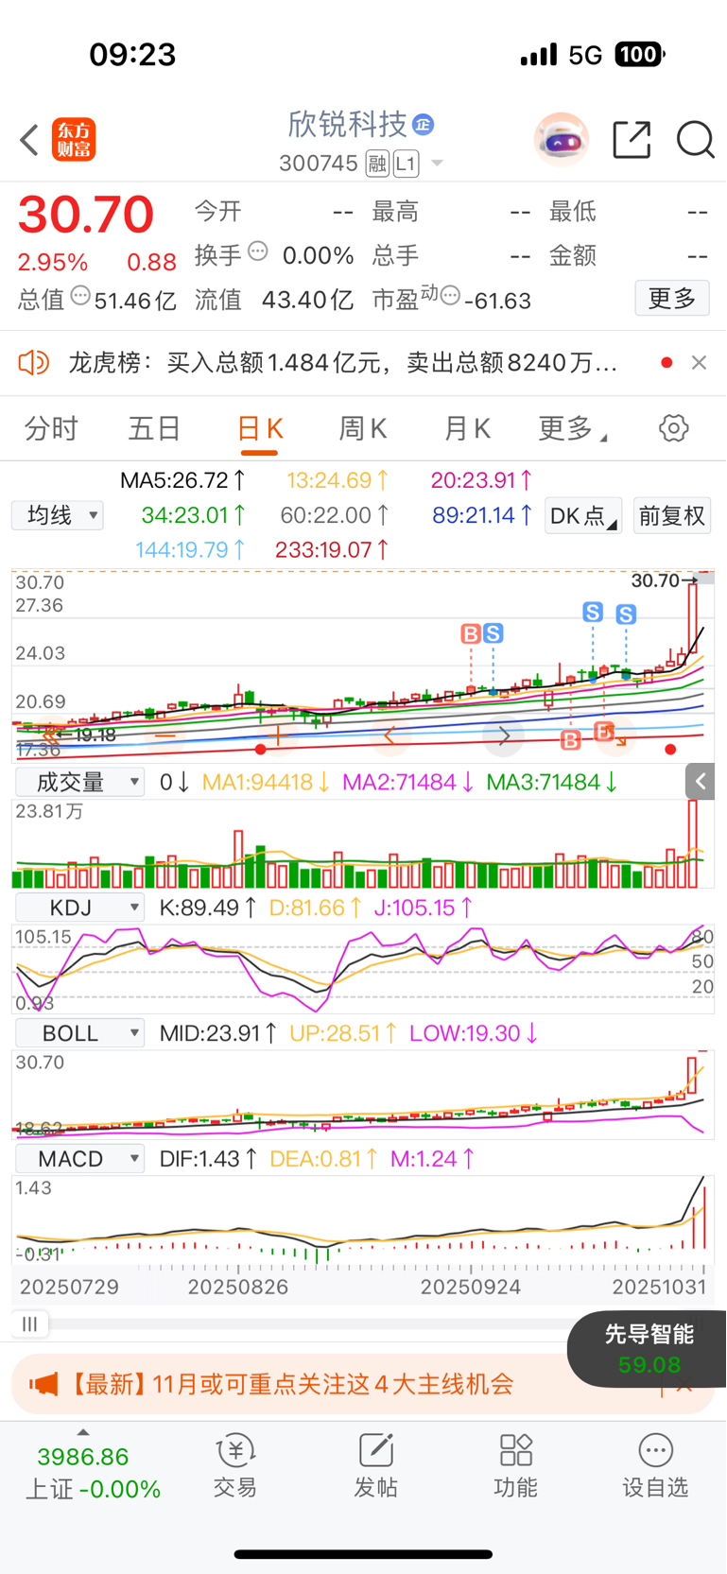Tap the red B marker on chart
Screen dimensions: 727x1574
pos(470,633)
